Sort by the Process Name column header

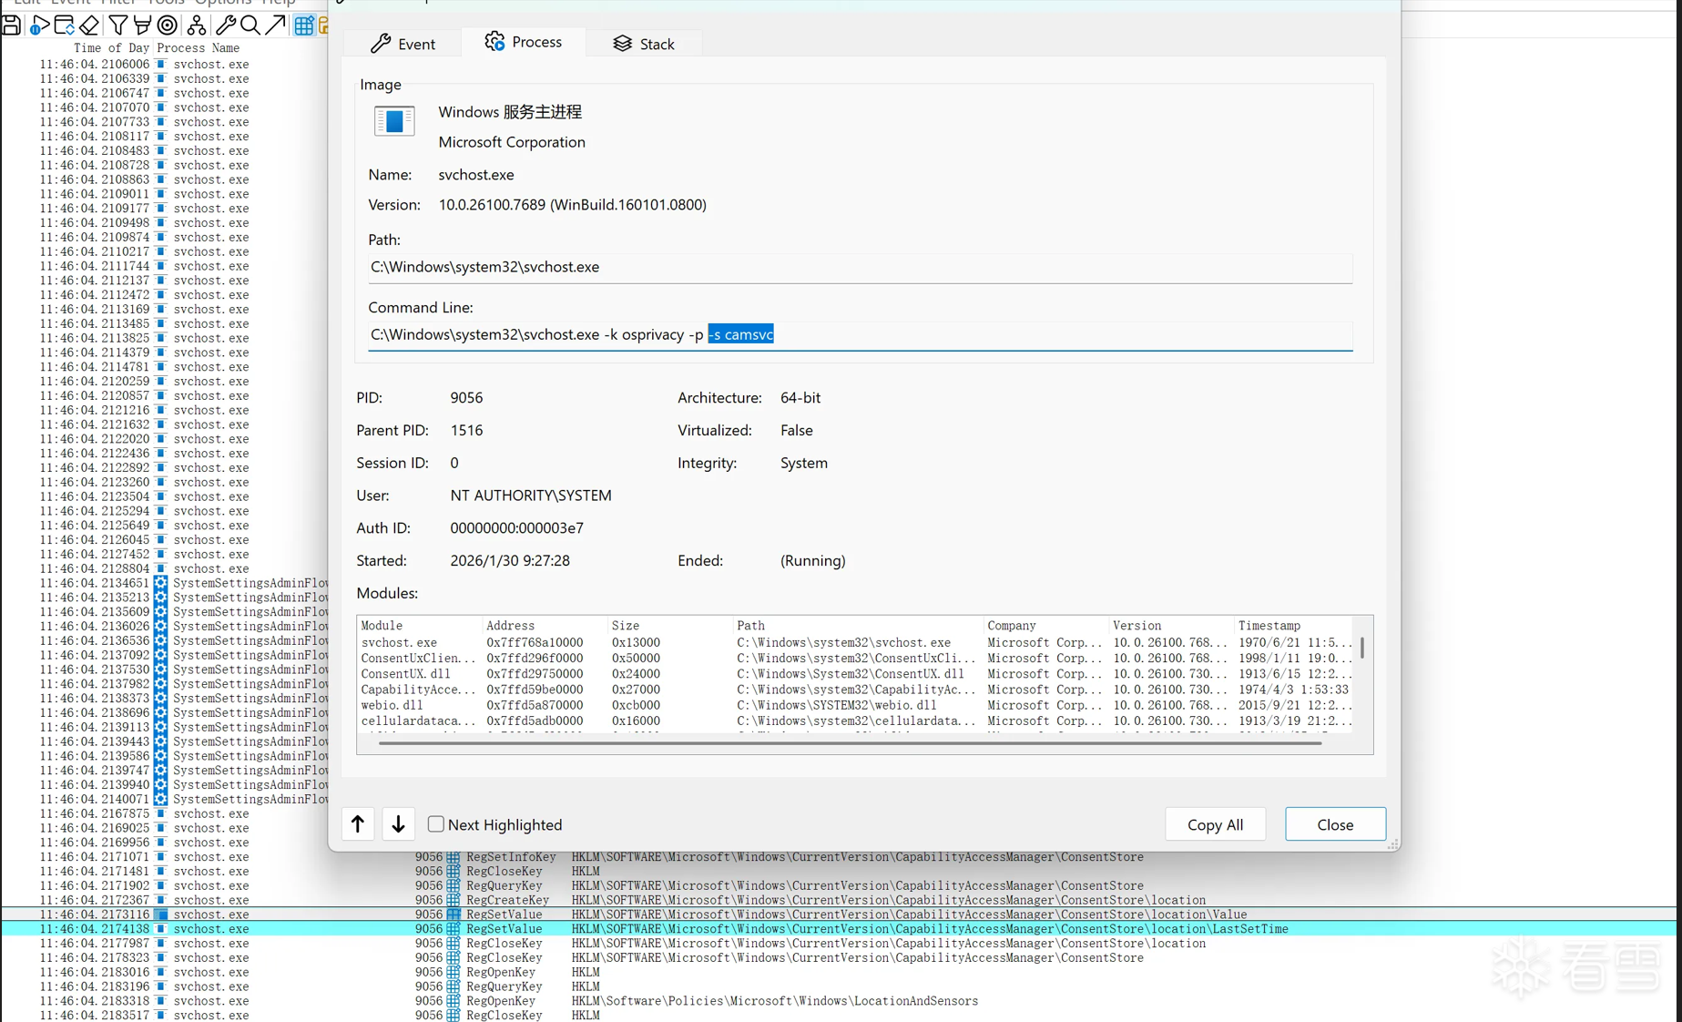(199, 48)
